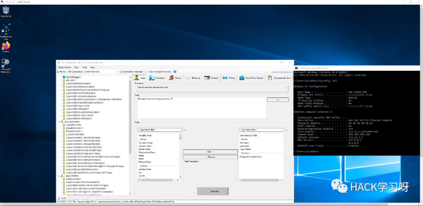This screenshot has width=423, height=206.
Task: Select Common Name in Available Fields
Action: (x=145, y=146)
